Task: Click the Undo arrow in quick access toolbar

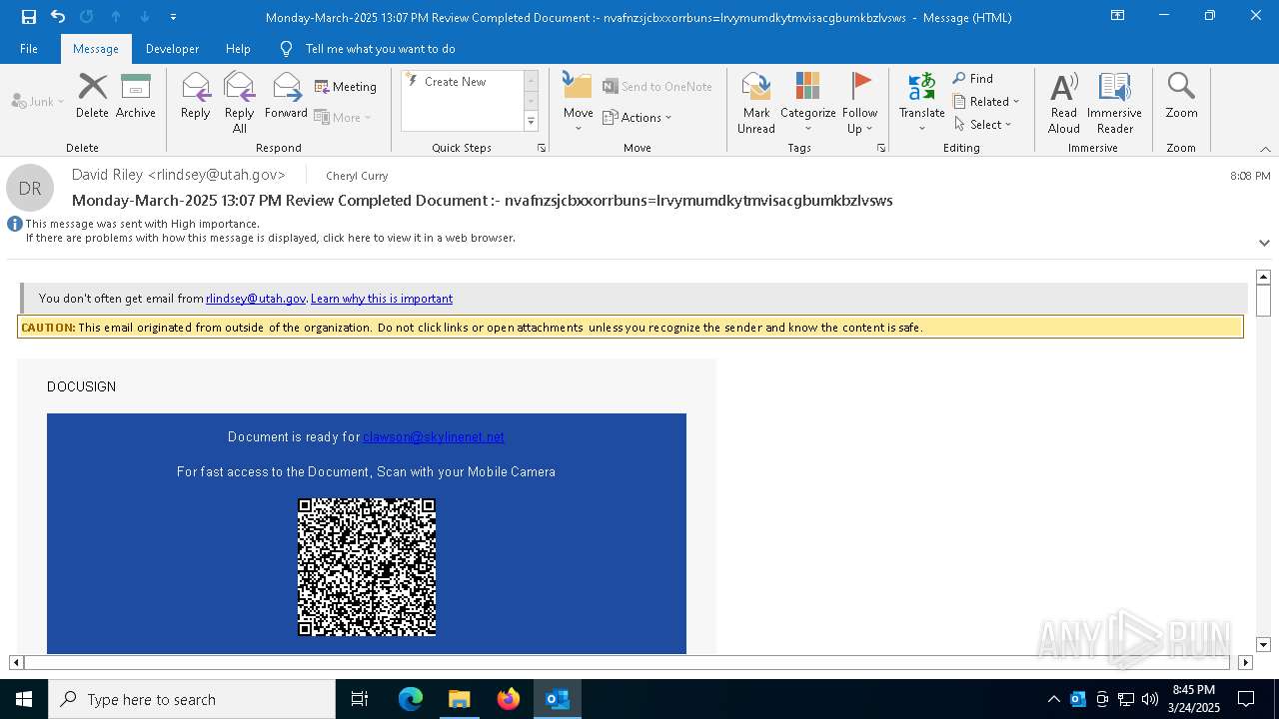Action: [x=58, y=17]
